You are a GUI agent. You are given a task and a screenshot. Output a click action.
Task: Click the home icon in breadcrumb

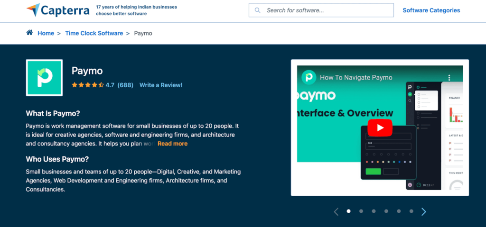tap(29, 33)
